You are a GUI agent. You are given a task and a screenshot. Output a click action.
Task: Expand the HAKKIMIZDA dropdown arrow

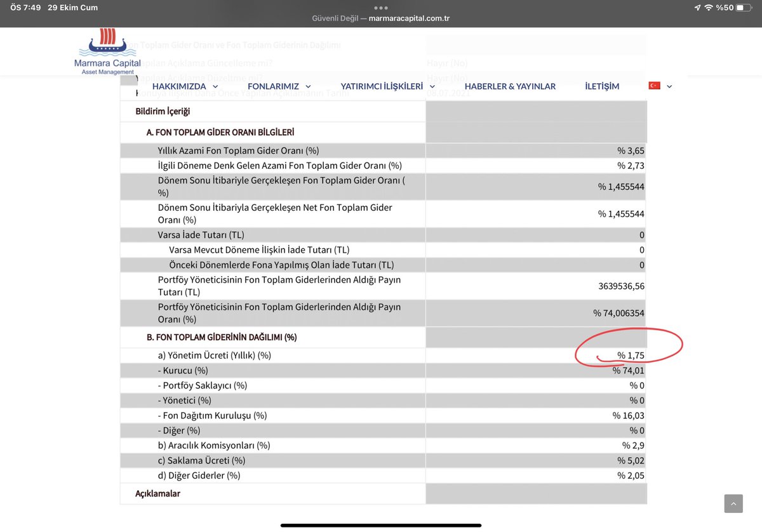click(216, 86)
